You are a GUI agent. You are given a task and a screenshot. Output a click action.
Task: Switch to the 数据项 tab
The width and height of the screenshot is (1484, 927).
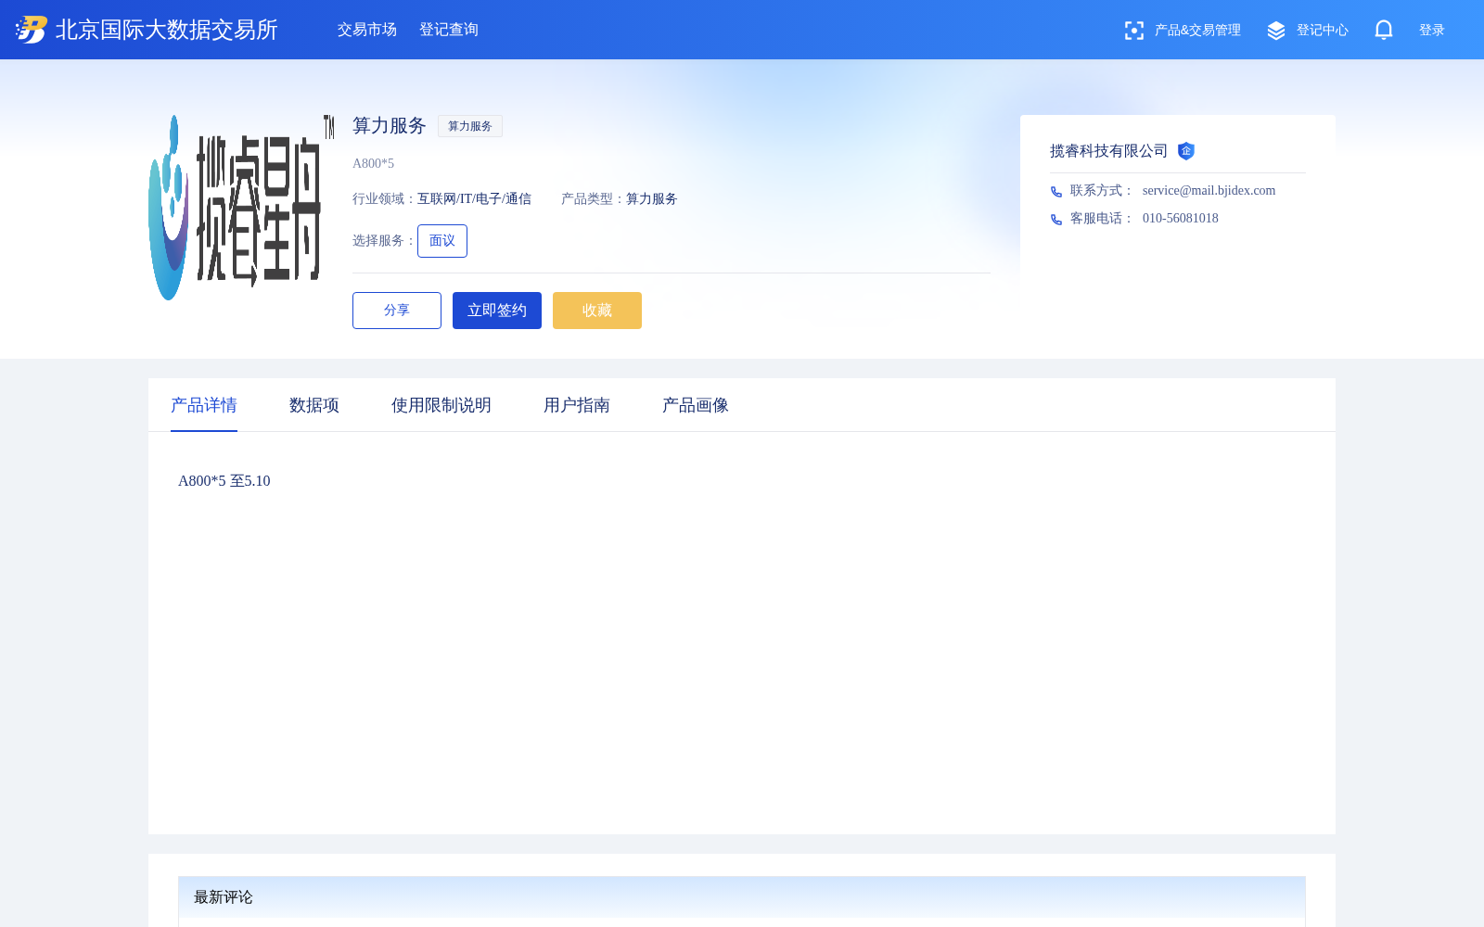pyautogui.click(x=314, y=405)
